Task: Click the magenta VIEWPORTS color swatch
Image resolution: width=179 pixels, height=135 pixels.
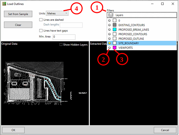Action: coord(115,48)
